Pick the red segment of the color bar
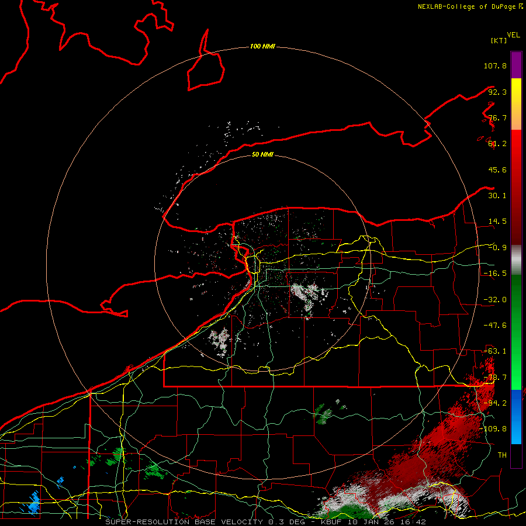Image resolution: width=526 pixels, height=526 pixels. coord(516,187)
